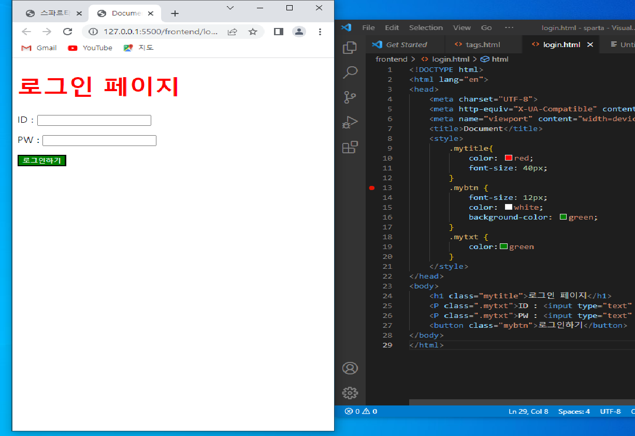The image size is (635, 436).
Task: Open Chrome profile avatar
Action: tap(299, 32)
